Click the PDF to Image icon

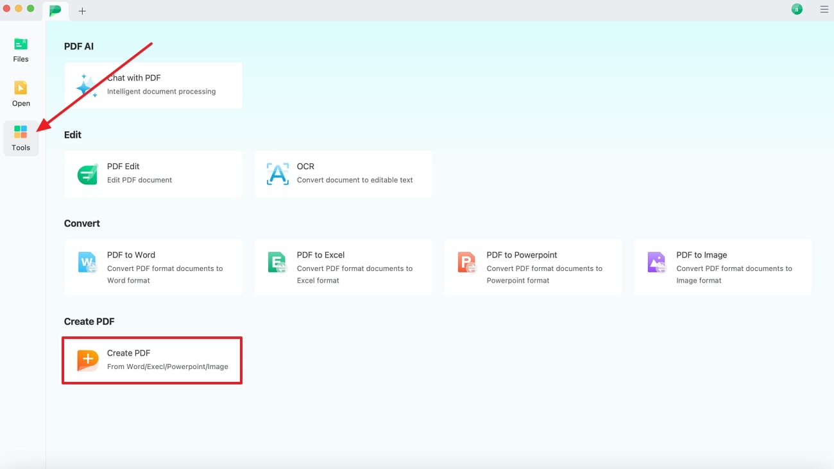click(656, 262)
